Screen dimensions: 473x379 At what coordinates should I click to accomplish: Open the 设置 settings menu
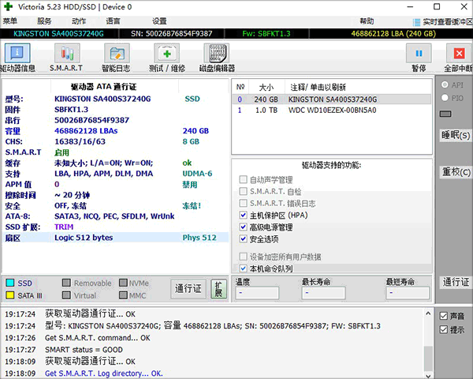point(160,21)
